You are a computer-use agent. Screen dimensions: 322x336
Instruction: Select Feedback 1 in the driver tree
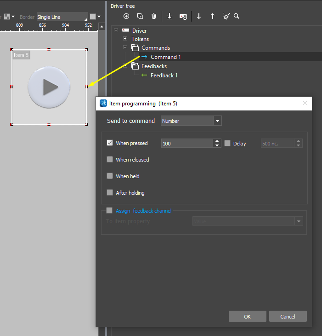pos(164,75)
